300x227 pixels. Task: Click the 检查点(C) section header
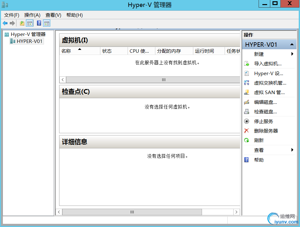(150, 92)
